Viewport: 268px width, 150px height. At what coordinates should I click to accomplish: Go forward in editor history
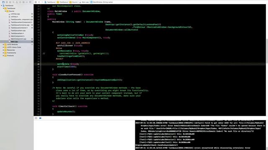[x=42, y=2]
